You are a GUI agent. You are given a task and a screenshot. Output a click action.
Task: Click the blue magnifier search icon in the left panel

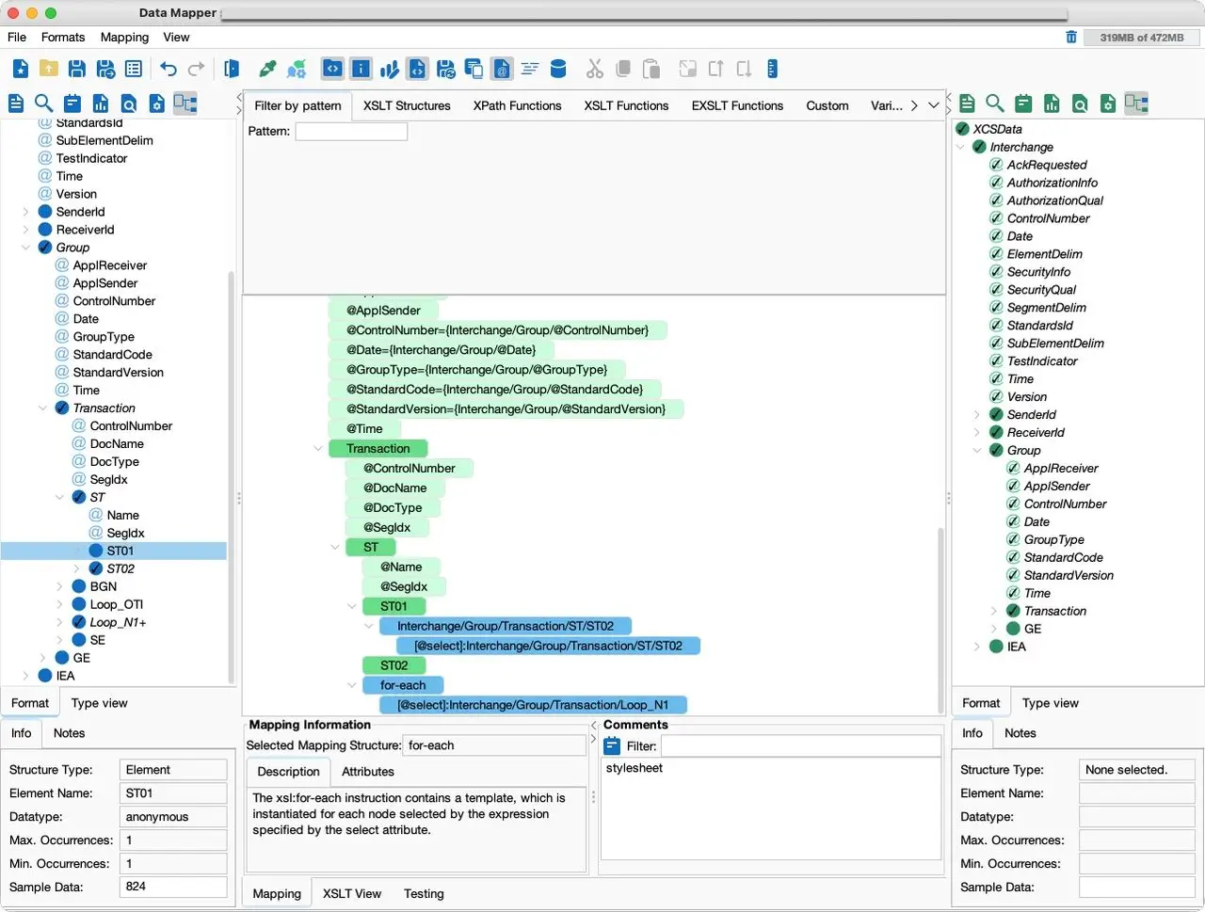click(43, 104)
